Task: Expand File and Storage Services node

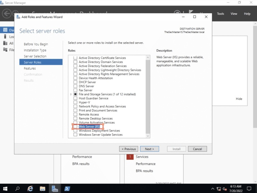Action: [71, 94]
